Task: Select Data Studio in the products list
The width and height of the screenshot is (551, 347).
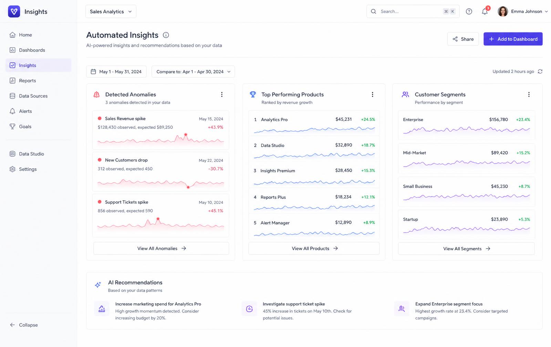Action: 314,149
